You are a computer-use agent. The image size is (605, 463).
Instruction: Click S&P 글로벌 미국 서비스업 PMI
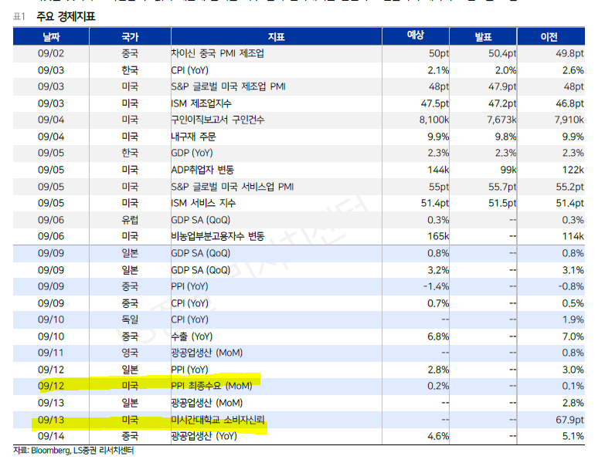(x=232, y=186)
